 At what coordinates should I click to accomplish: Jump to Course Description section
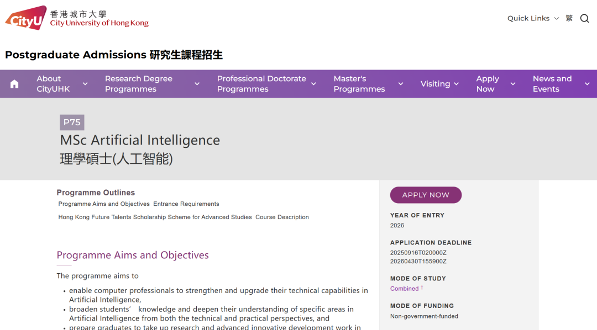[x=282, y=217]
